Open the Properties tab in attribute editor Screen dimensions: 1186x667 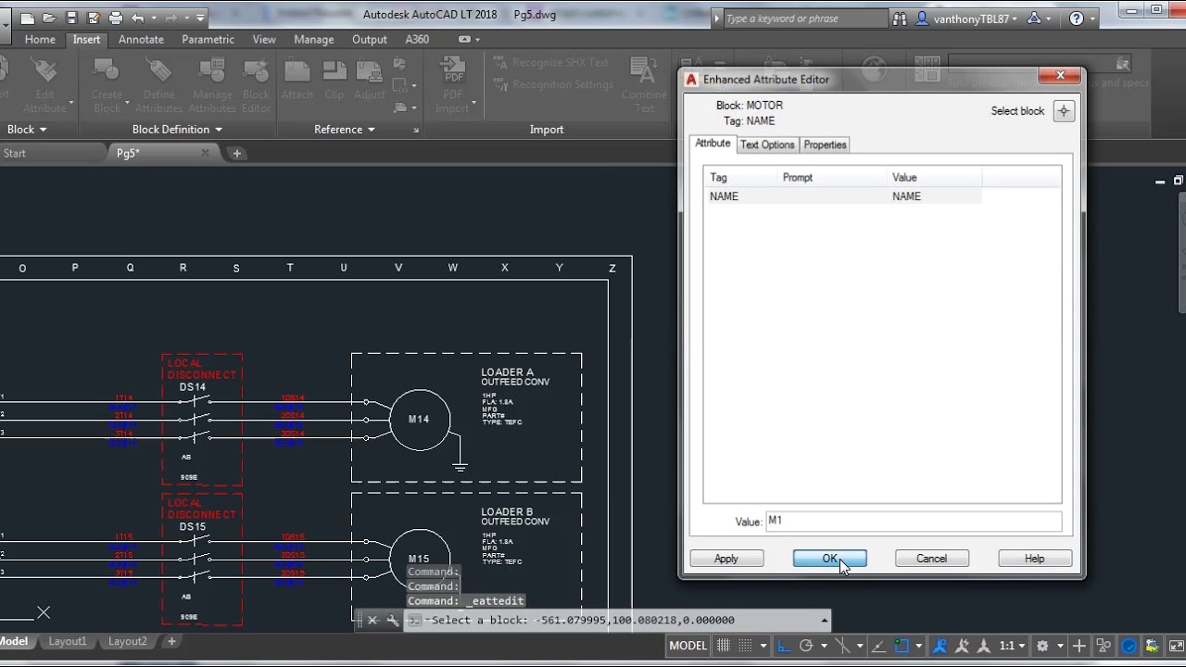click(x=825, y=145)
